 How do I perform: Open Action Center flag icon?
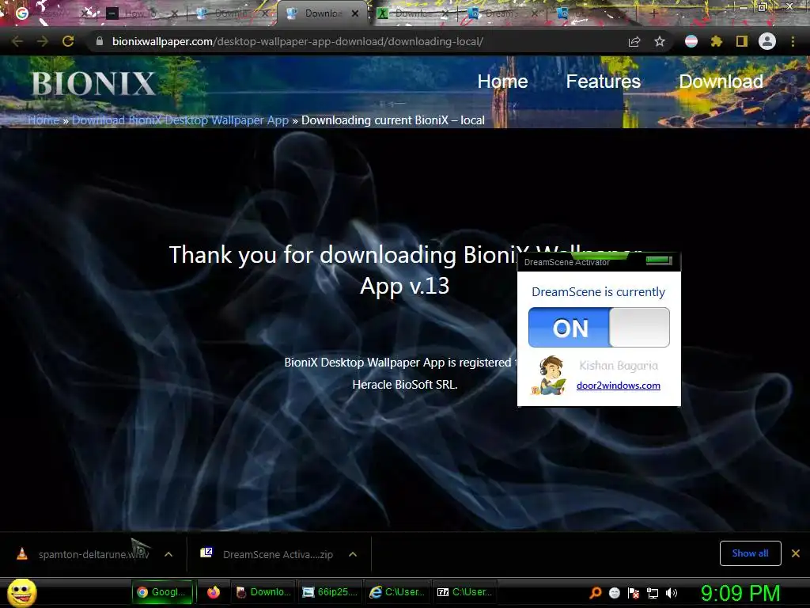coord(634,593)
